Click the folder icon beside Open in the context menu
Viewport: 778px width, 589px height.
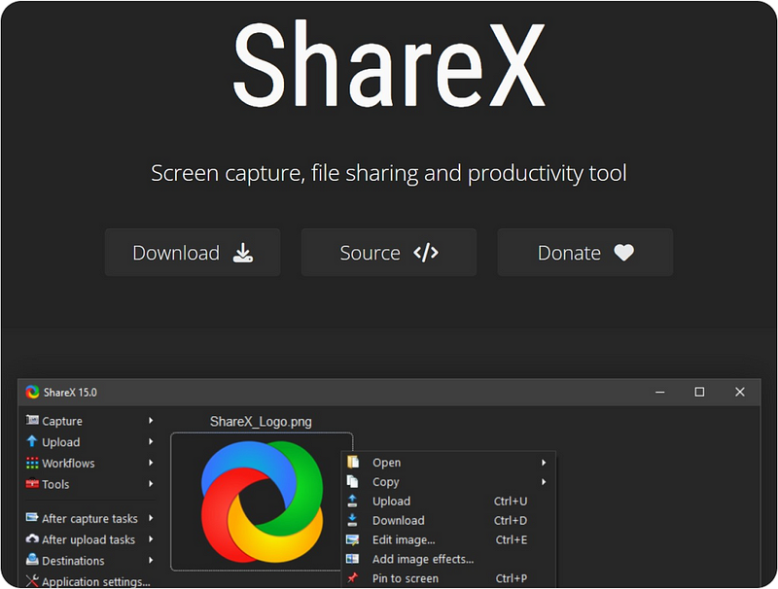pos(353,462)
